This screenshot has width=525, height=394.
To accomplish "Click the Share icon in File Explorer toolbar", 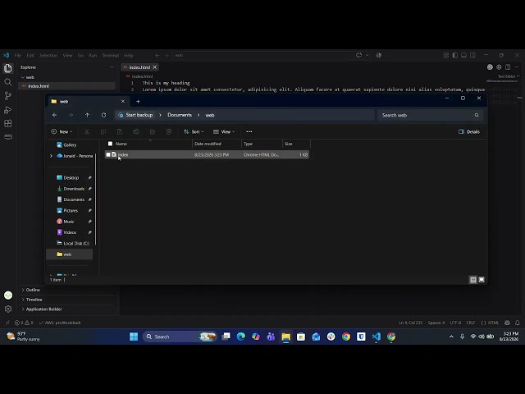I will [x=153, y=131].
